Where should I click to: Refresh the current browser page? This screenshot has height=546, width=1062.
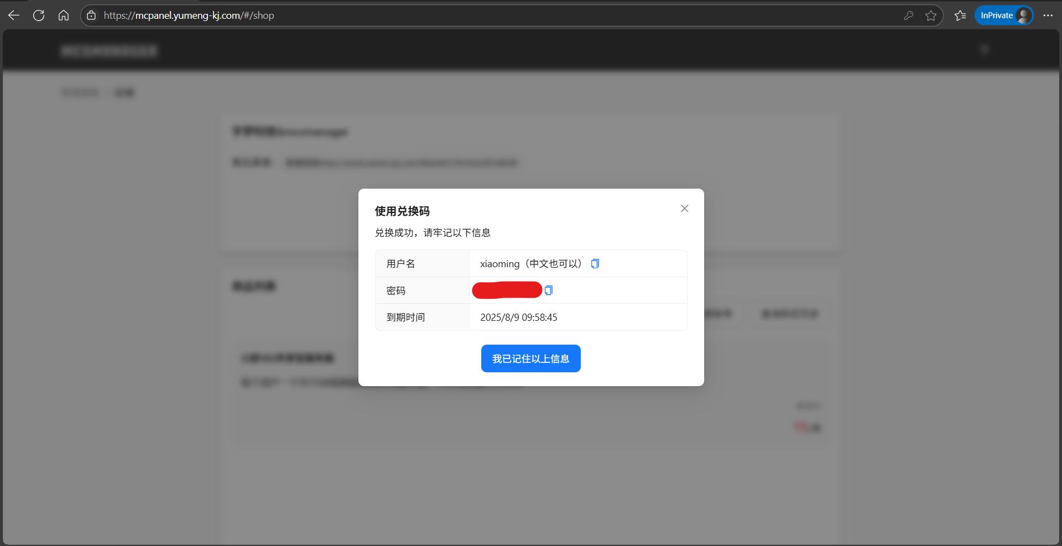[39, 15]
